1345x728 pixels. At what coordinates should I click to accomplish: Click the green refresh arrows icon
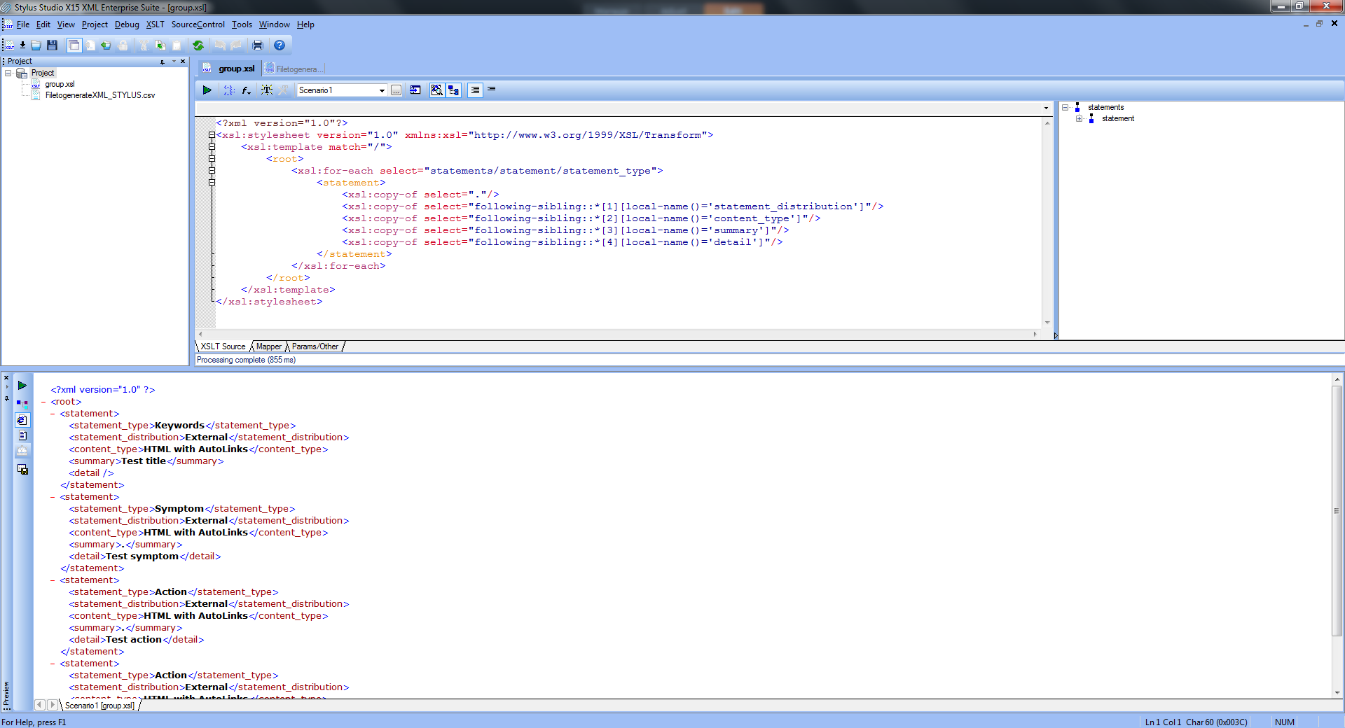(x=198, y=45)
